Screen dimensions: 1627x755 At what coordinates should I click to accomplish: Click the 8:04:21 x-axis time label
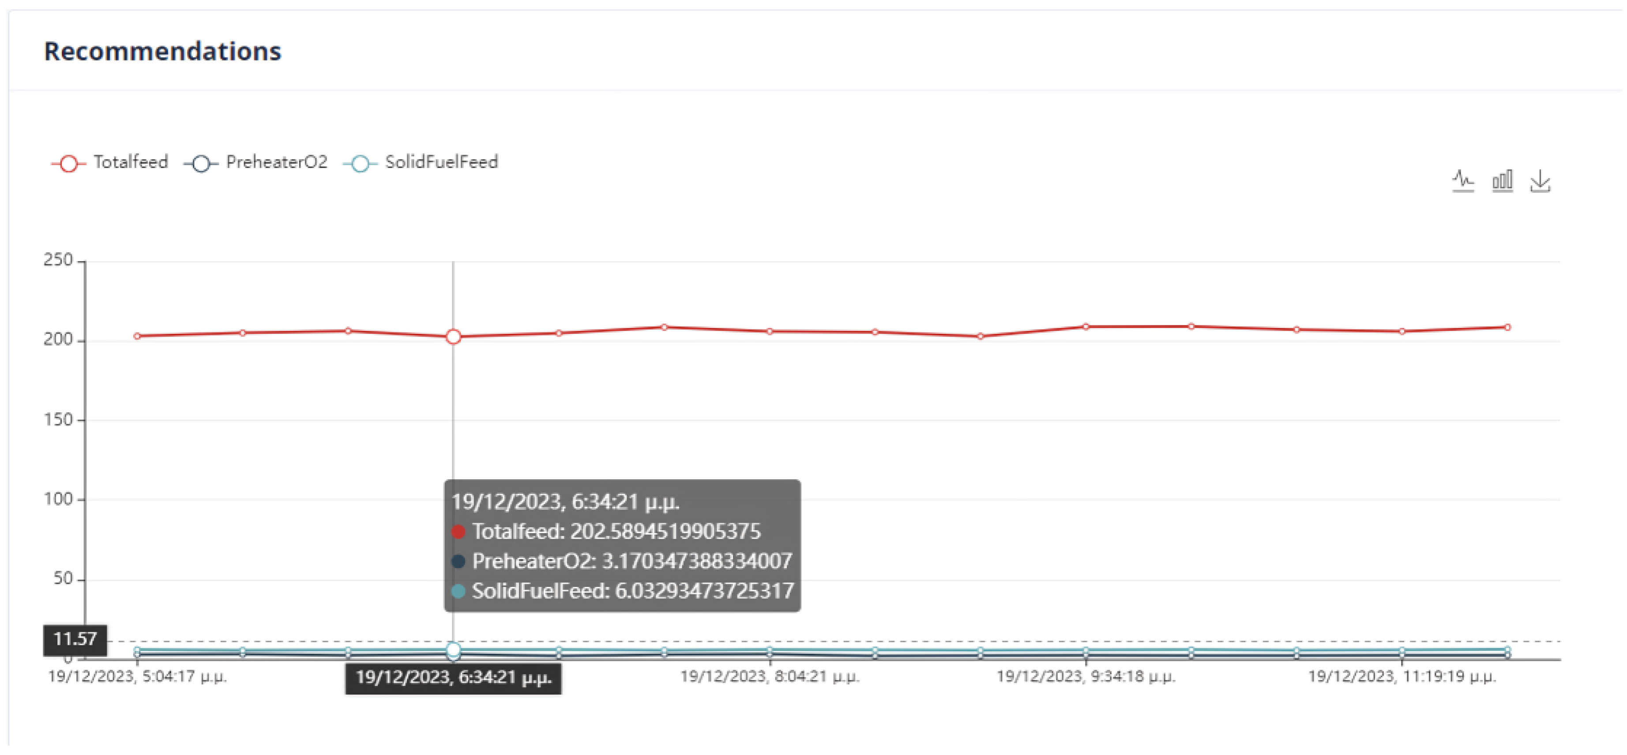(x=769, y=676)
